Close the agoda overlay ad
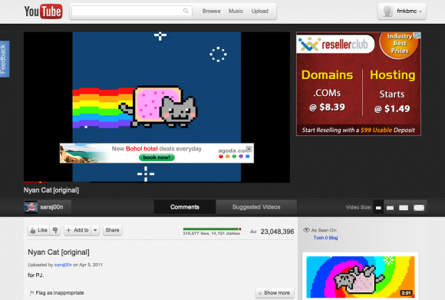The image size is (445, 300). 249,148
